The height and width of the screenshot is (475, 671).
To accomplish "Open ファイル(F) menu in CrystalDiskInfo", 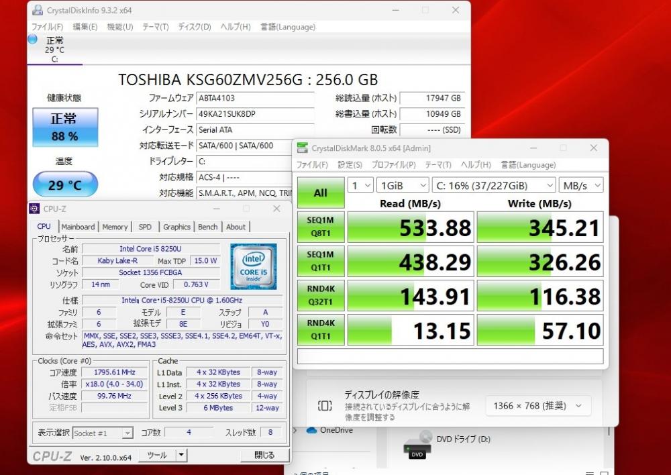I will pyautogui.click(x=48, y=27).
